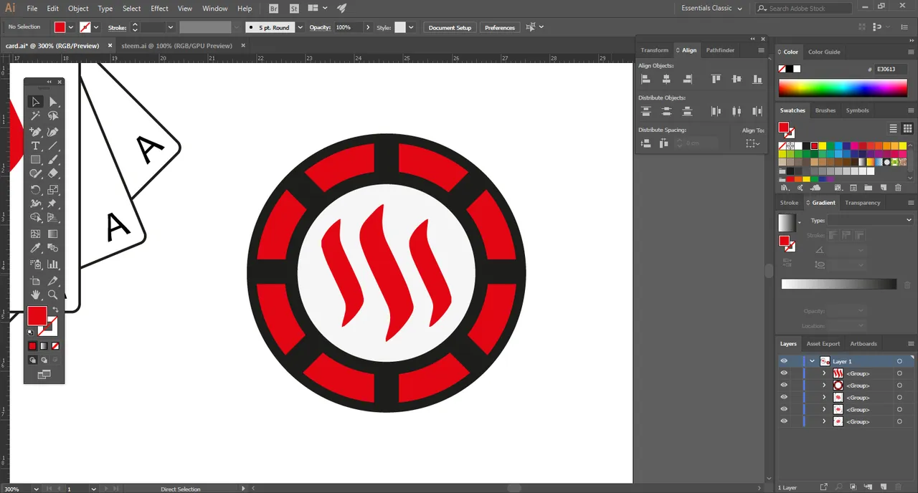
Task: Click Preferences button
Action: 500,27
